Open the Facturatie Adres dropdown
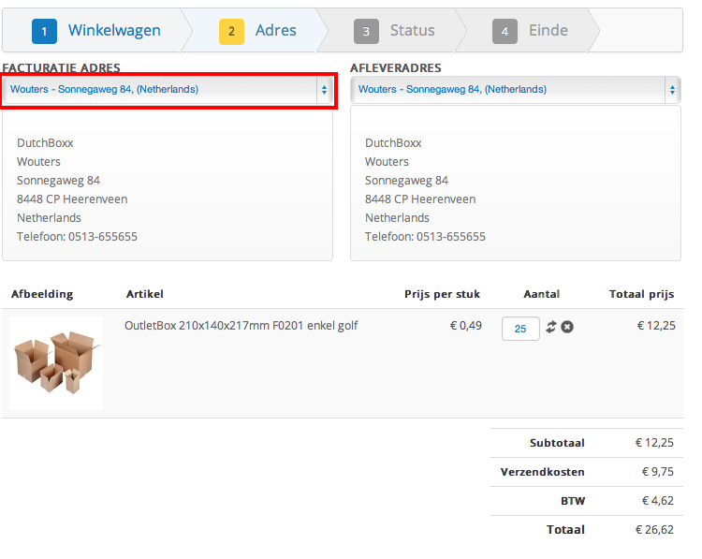The width and height of the screenshot is (702, 559). coord(169,90)
